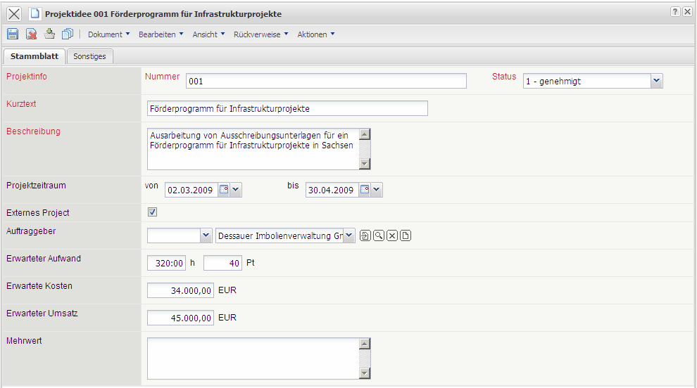This screenshot has height=388, width=697.
Task: Expand the 'bis' date dropdown arrow
Action: (x=376, y=190)
